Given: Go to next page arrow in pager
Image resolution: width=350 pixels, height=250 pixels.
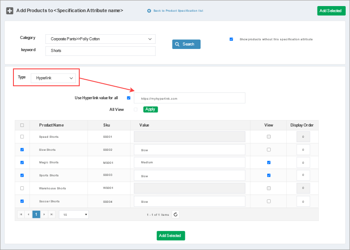Looking at the screenshot, I should pos(44,214).
